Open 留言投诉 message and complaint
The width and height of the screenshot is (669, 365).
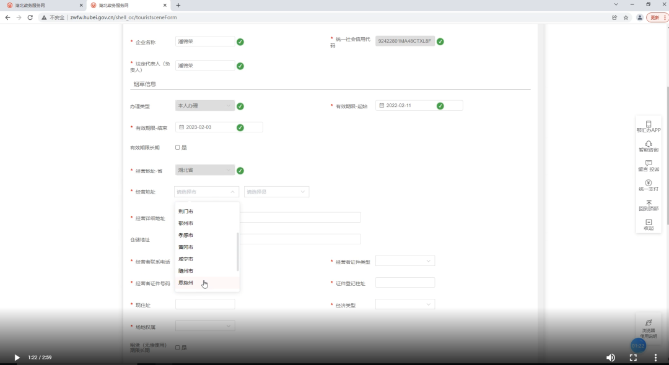coord(649,166)
